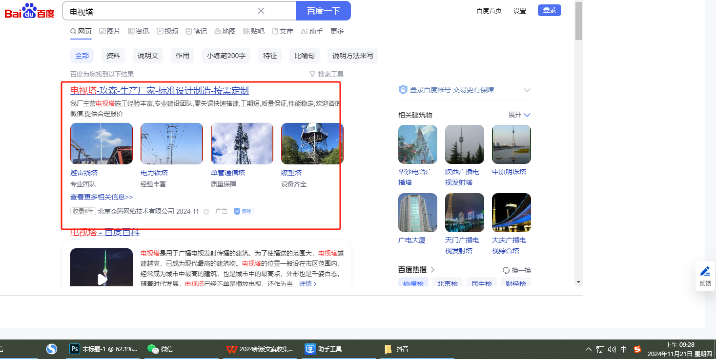The image size is (716, 359).
Task: Open the 避雷线塔 text link
Action: point(84,173)
